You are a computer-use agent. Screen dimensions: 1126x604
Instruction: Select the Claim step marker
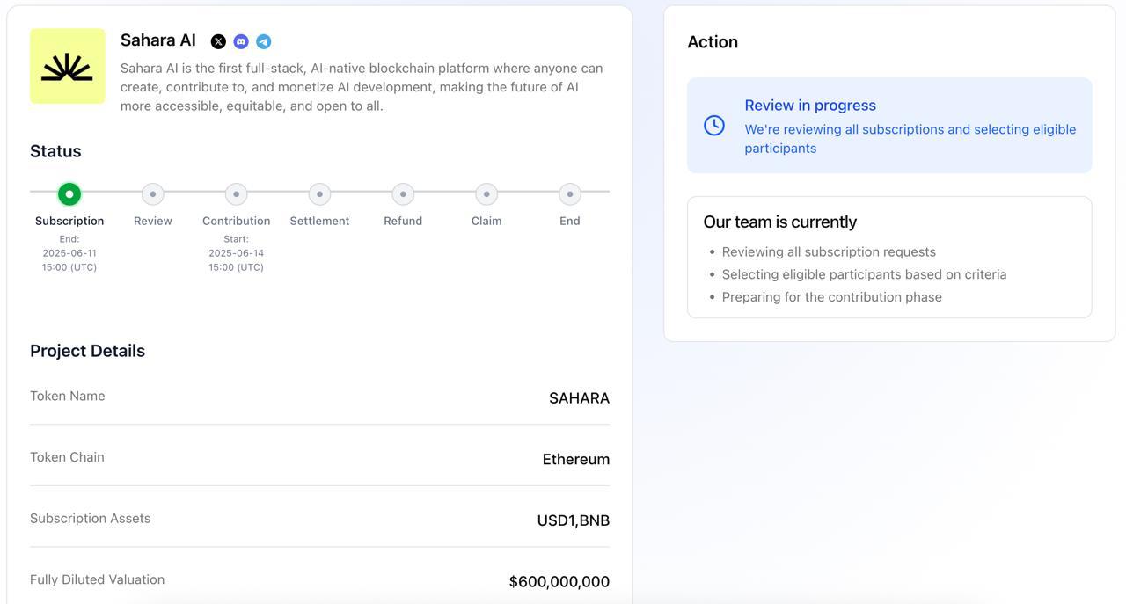486,193
